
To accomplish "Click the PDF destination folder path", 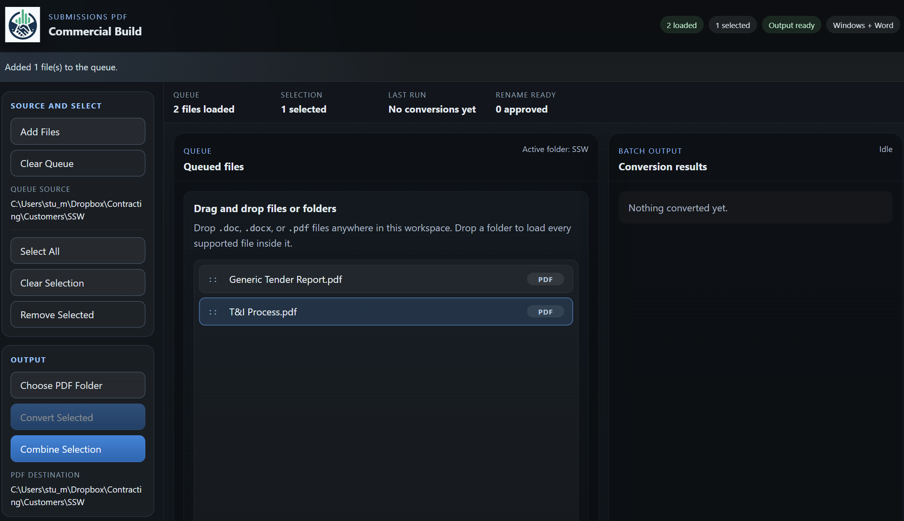I will [x=76, y=496].
